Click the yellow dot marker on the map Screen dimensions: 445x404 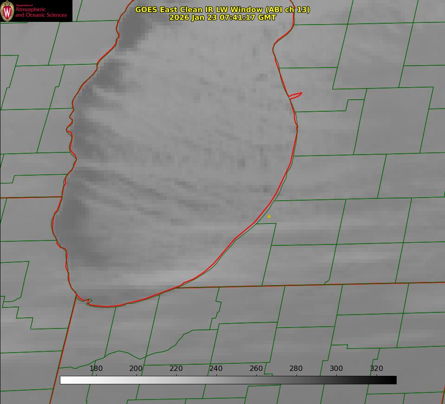tap(269, 216)
